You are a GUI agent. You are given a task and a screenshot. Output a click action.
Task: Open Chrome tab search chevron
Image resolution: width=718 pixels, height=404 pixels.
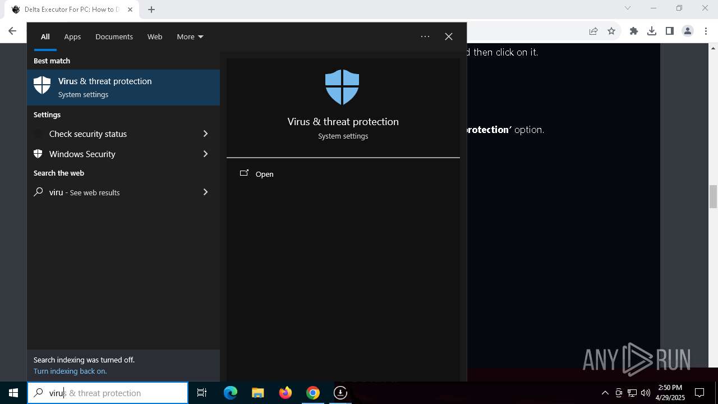pyautogui.click(x=628, y=8)
